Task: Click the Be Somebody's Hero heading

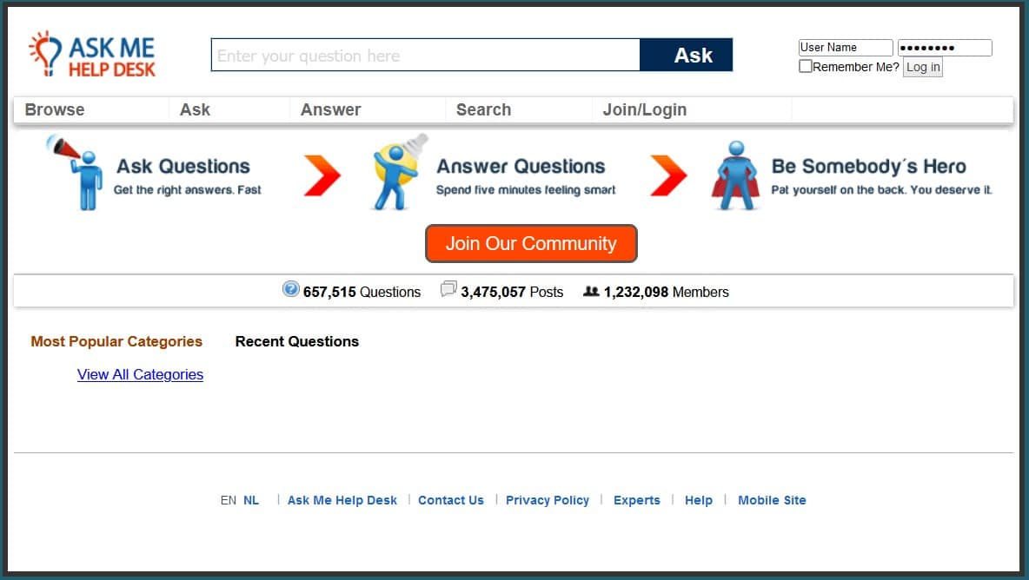Action: [x=868, y=166]
